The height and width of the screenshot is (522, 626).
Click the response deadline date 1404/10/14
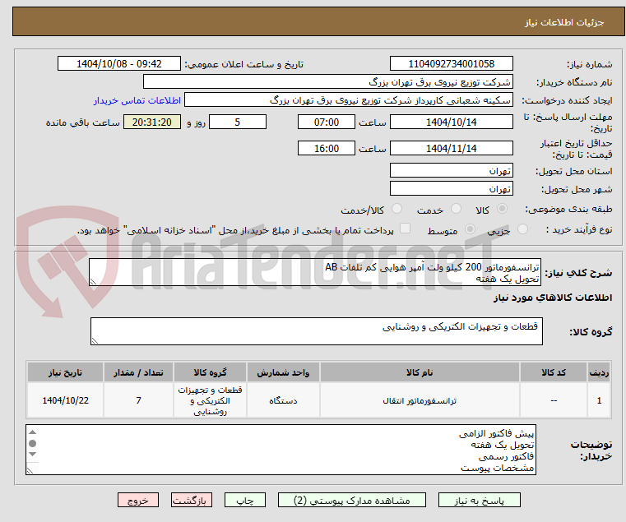click(x=451, y=122)
